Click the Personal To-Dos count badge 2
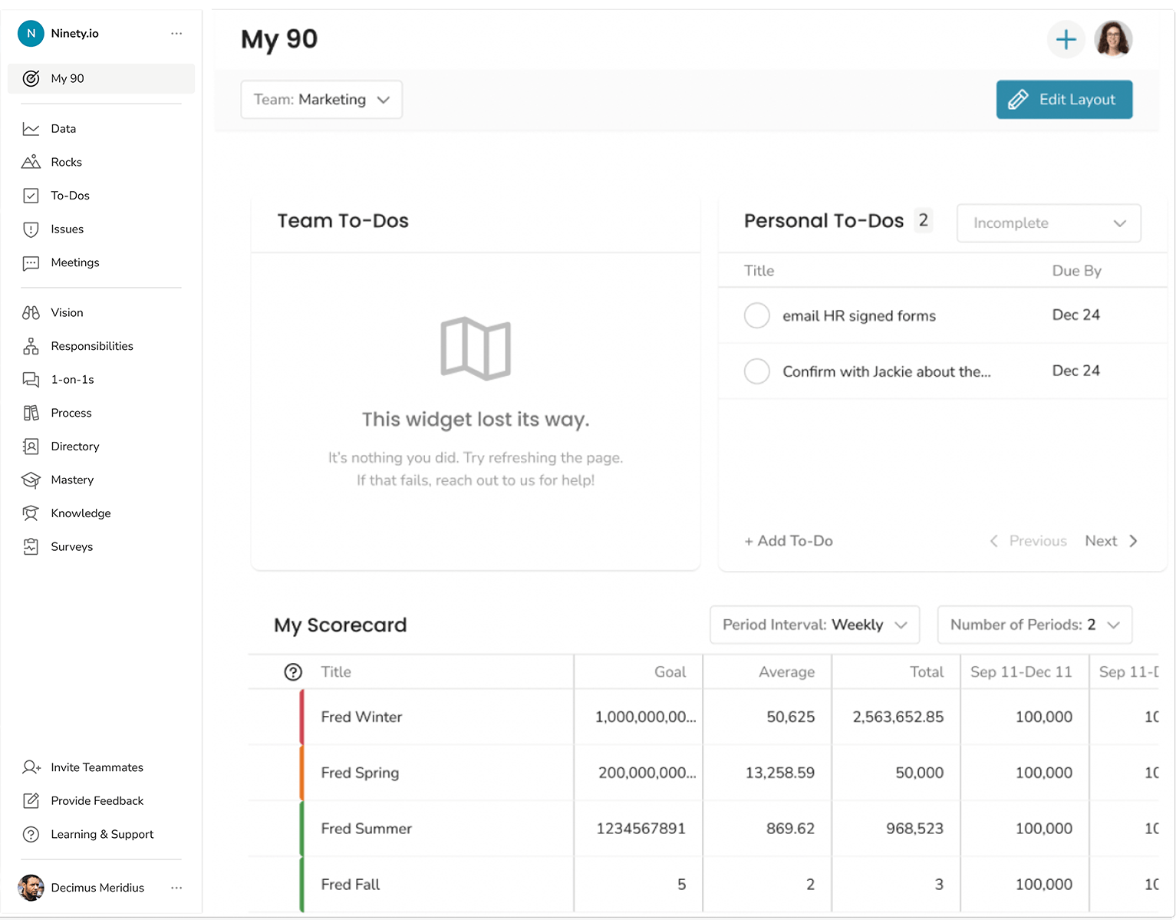Screen dimensions: 1176x920 (x=924, y=221)
